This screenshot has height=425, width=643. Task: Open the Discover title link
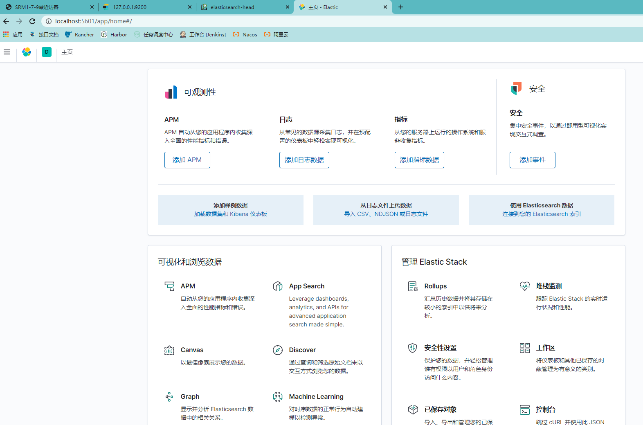coord(302,350)
